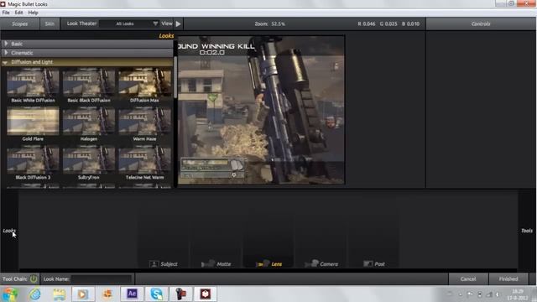Select the Post tool chain stage

[374, 264]
